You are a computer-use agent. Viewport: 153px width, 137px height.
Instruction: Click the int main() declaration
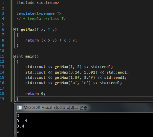(28, 57)
